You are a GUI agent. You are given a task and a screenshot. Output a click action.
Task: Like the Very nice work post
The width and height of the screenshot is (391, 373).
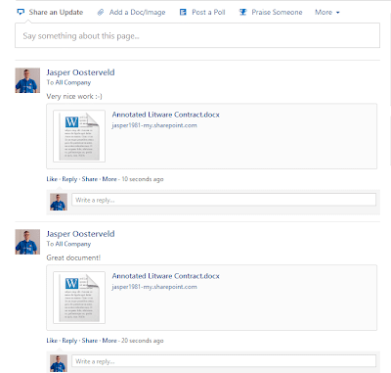[52, 179]
